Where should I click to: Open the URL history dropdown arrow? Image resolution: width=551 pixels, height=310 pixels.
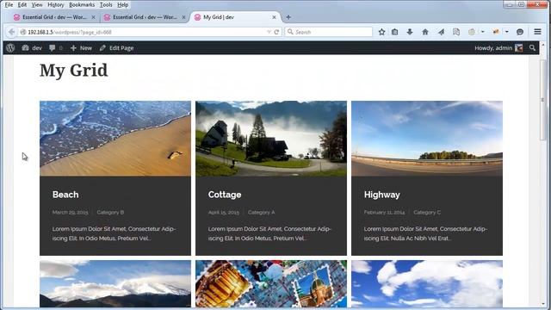[x=269, y=32]
